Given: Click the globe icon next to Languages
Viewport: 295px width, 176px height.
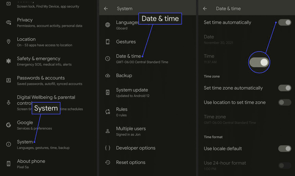Looking at the screenshot, I should [x=107, y=25].
